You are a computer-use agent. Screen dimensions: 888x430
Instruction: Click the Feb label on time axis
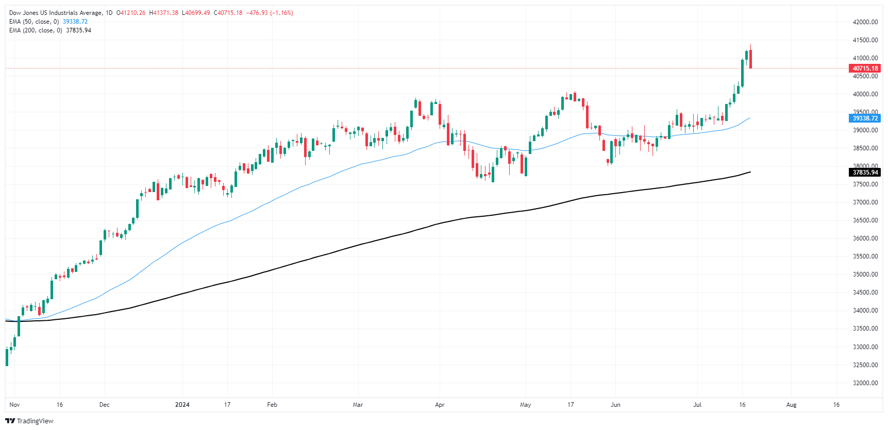pos(272,405)
